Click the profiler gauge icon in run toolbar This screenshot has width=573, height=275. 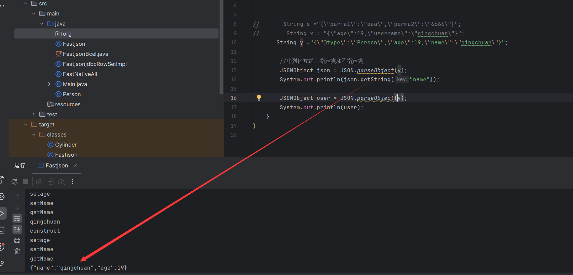[x=62, y=182]
